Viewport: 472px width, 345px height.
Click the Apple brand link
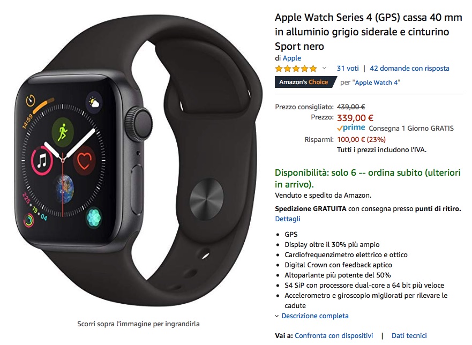[x=291, y=58]
